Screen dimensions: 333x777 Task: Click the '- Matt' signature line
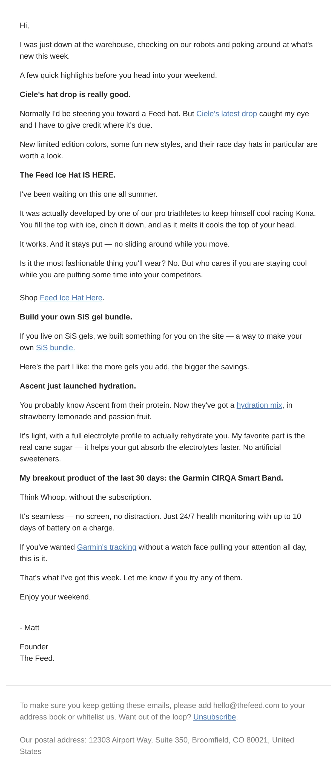pyautogui.click(x=30, y=627)
